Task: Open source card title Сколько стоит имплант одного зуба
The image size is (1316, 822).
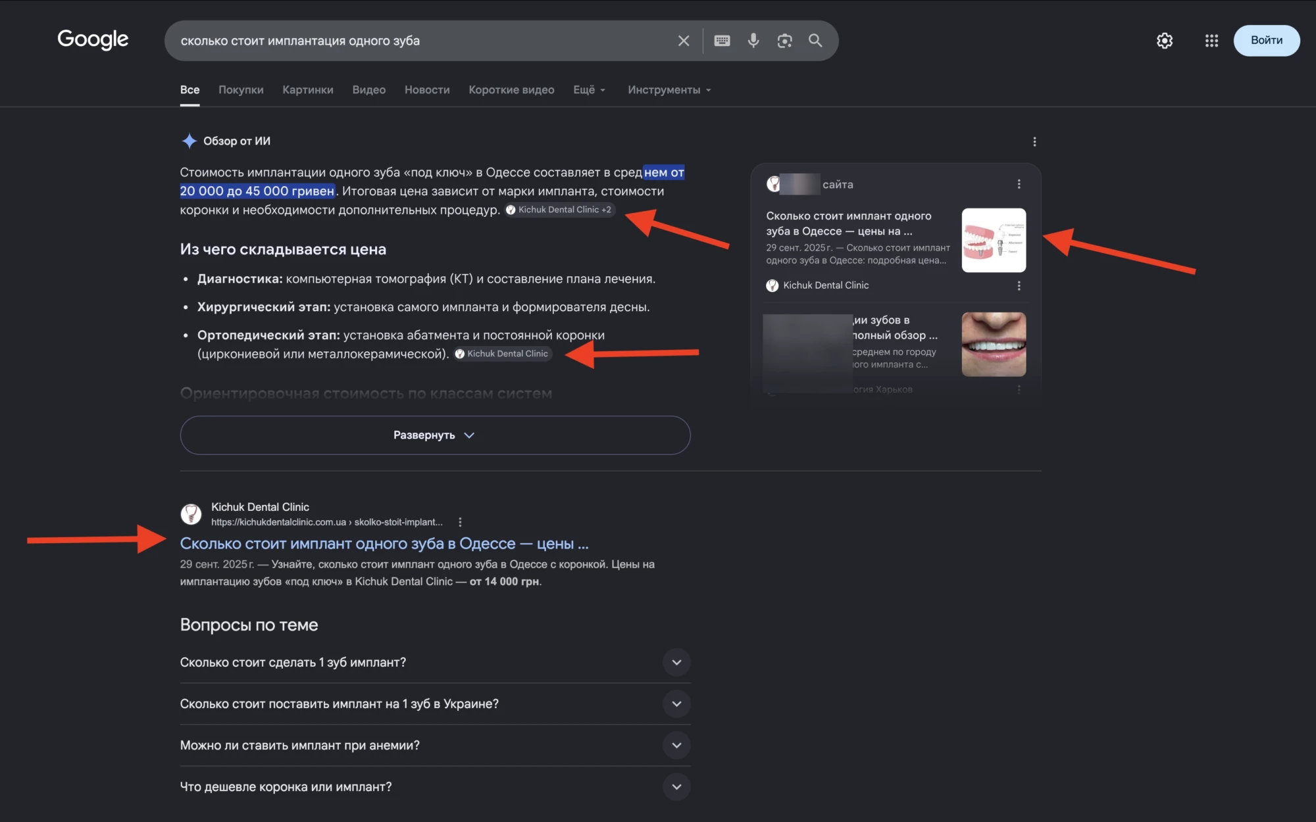Action: (x=849, y=224)
